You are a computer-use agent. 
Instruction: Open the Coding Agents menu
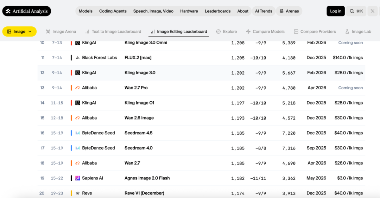point(113,11)
